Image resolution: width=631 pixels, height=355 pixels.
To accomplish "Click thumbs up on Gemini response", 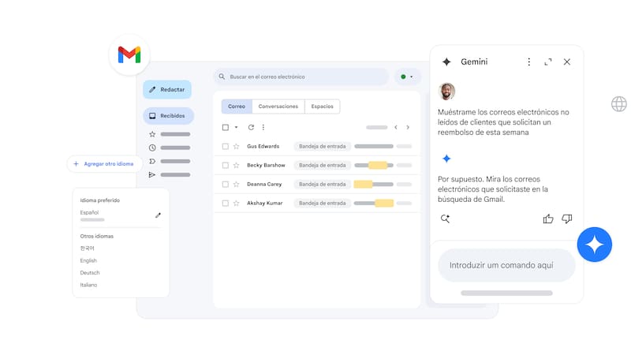I will pos(548,219).
